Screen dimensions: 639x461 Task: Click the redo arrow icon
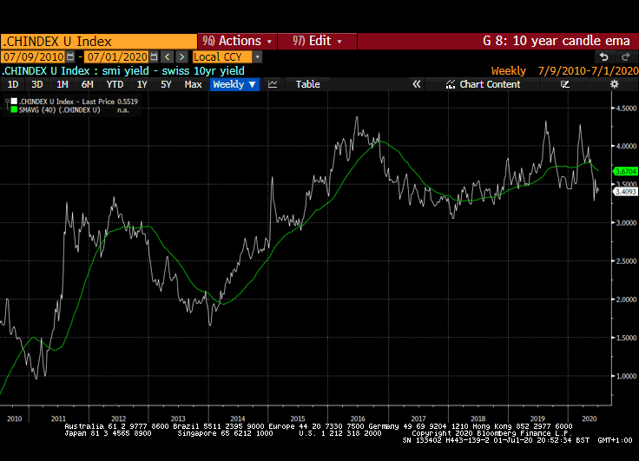point(626,57)
